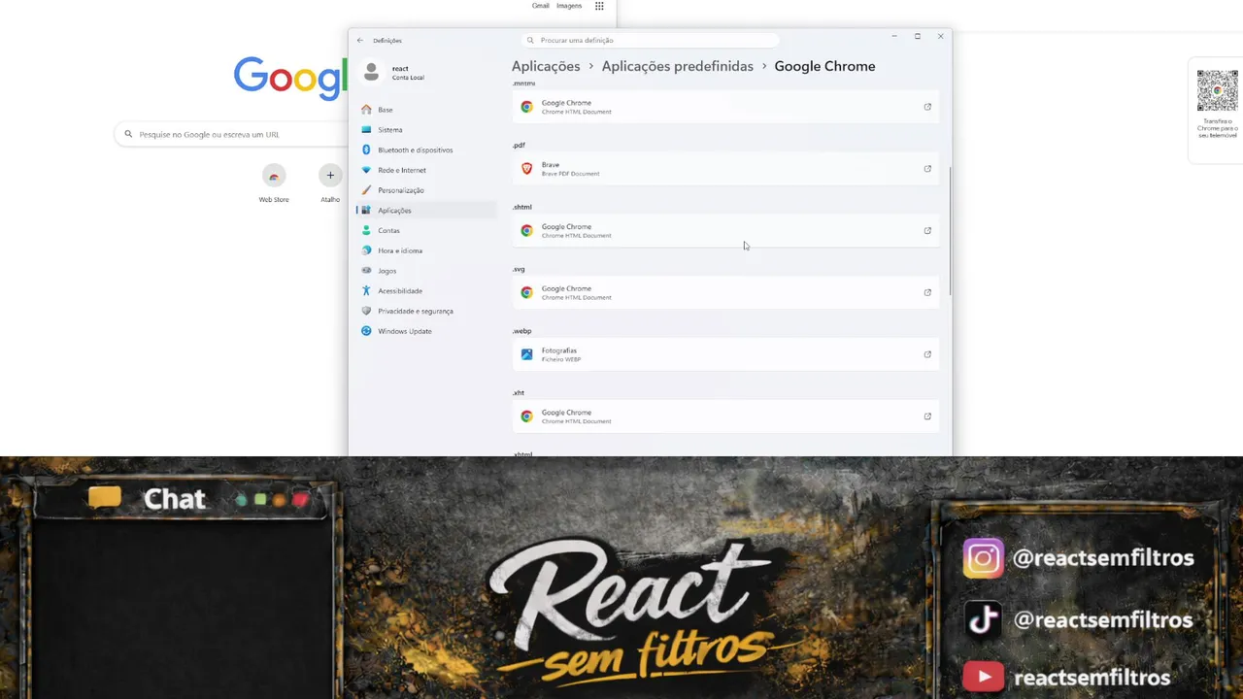The image size is (1243, 699).
Task: Click the Chrome icon in .xht row
Action: (x=526, y=416)
